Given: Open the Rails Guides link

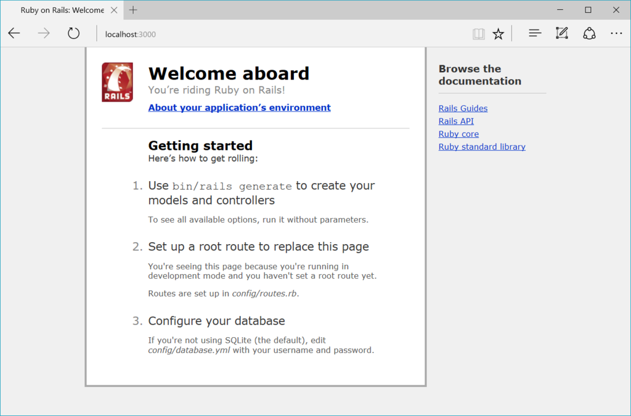Looking at the screenshot, I should tap(463, 108).
